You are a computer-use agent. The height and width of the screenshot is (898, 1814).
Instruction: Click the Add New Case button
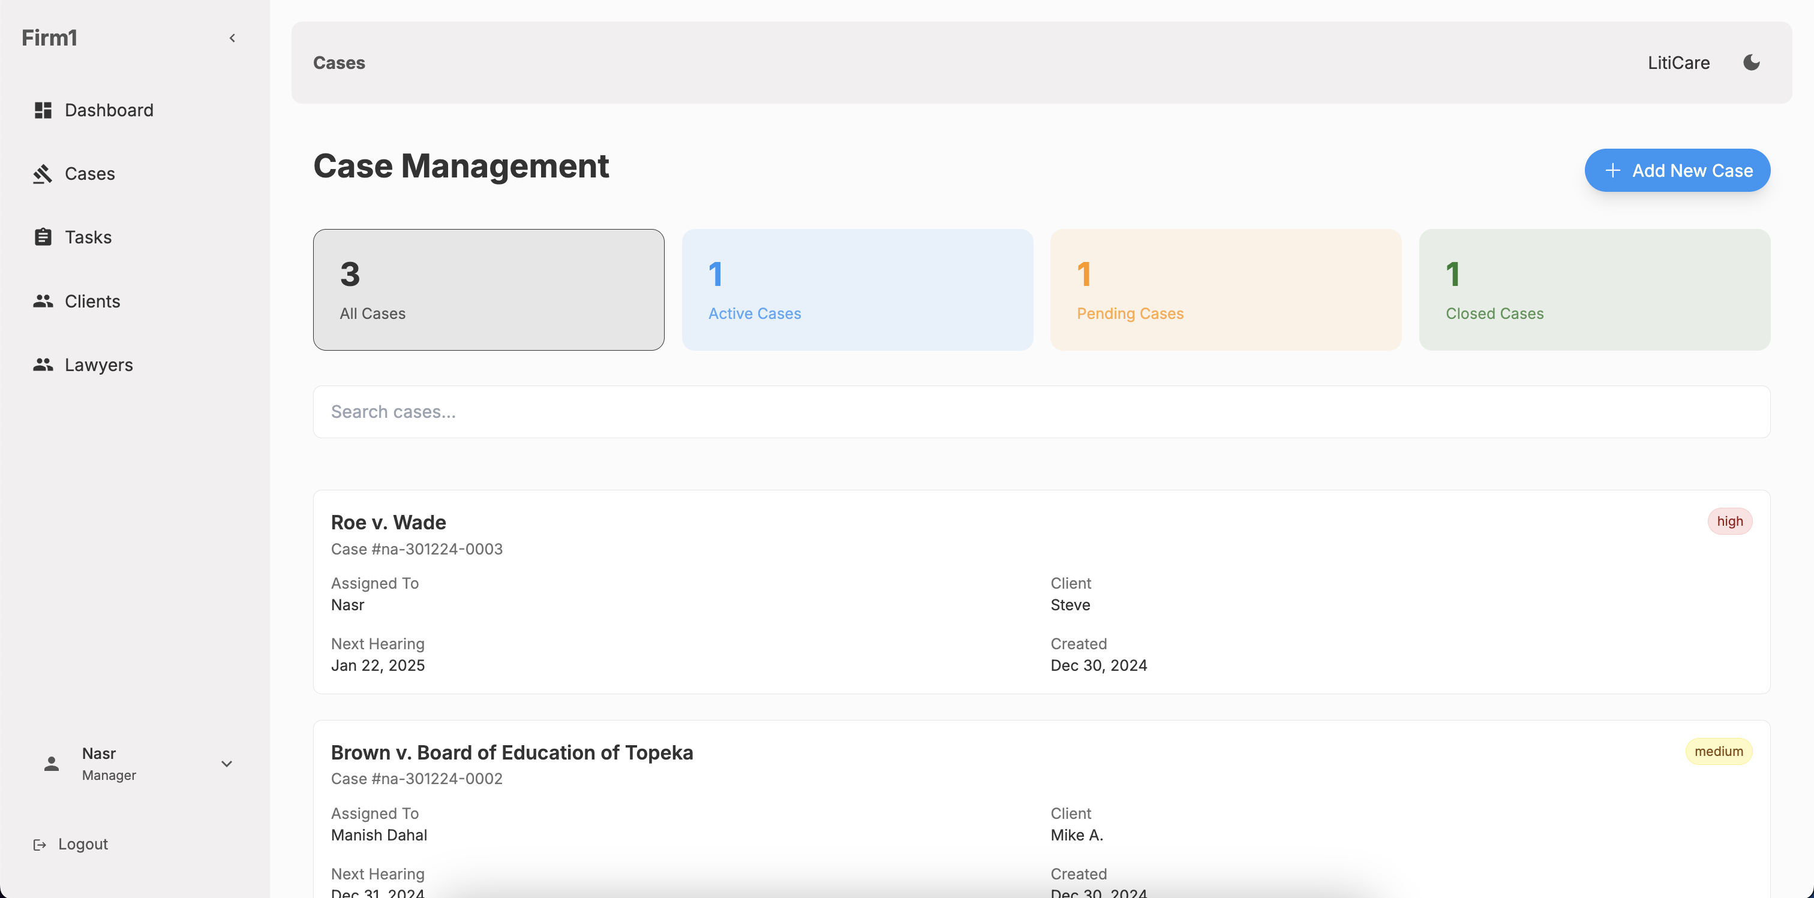coord(1677,170)
